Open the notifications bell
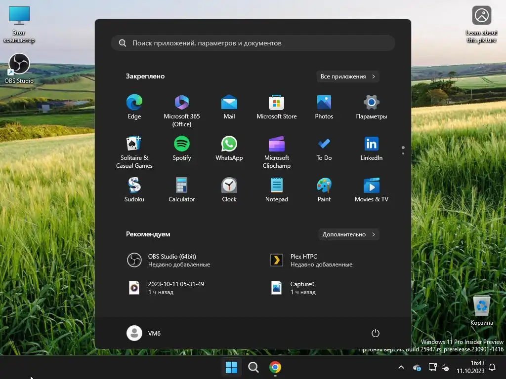This screenshot has height=379, width=506. 493,367
